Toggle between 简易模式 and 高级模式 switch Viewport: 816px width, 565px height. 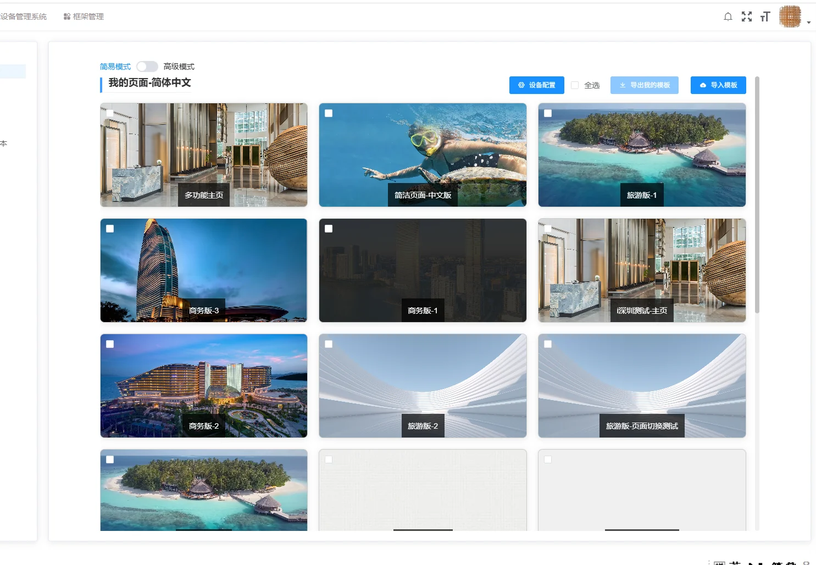pyautogui.click(x=147, y=67)
